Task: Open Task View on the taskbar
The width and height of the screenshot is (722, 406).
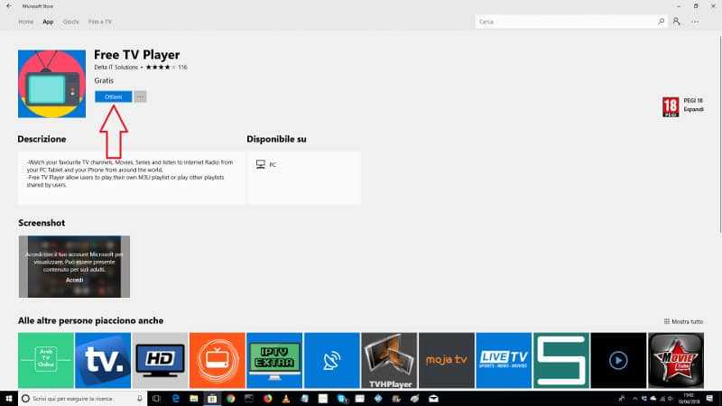Action: coord(156,399)
